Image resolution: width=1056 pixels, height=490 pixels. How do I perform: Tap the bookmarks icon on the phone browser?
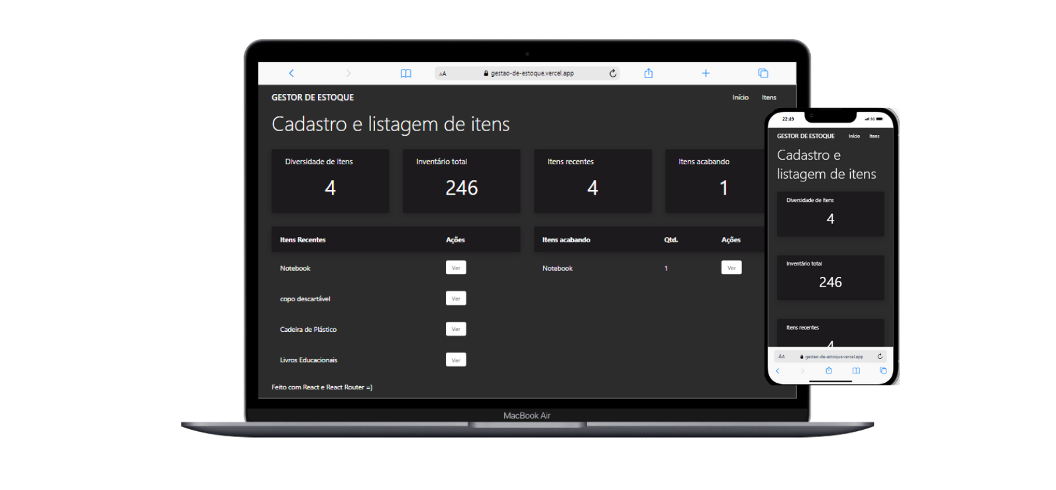(x=856, y=371)
